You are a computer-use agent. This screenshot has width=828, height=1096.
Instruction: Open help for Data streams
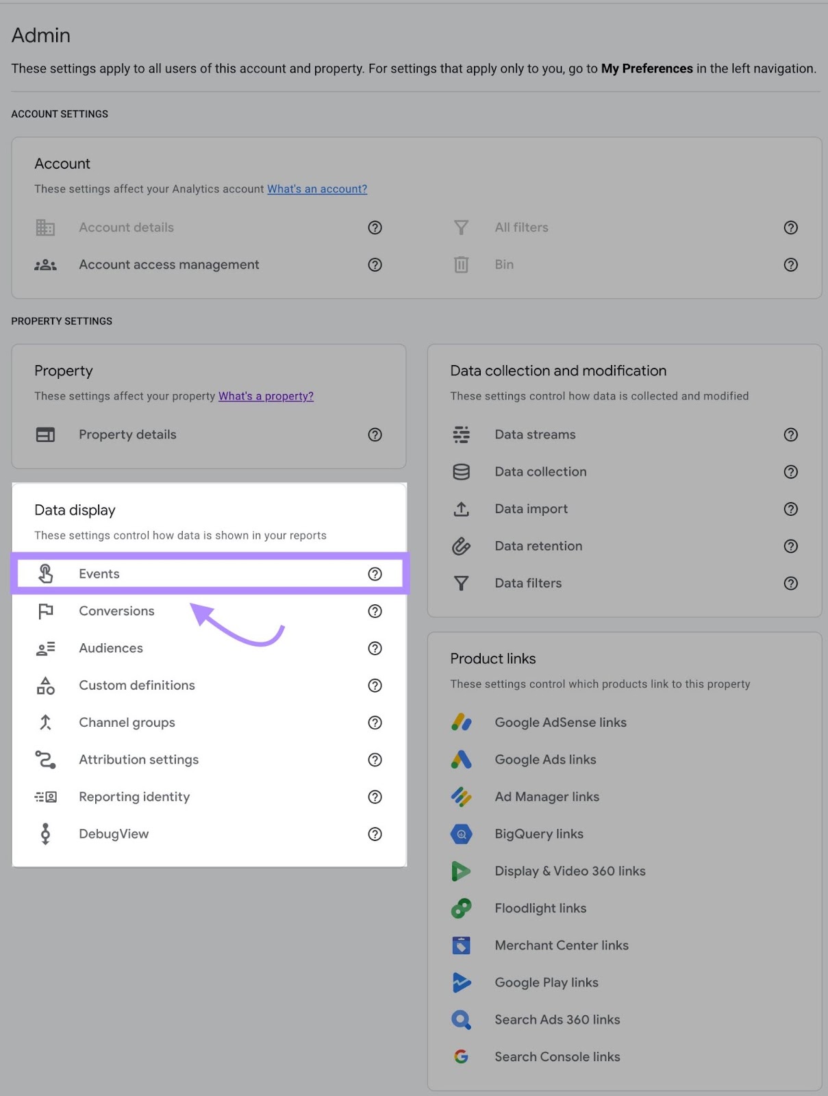click(791, 434)
